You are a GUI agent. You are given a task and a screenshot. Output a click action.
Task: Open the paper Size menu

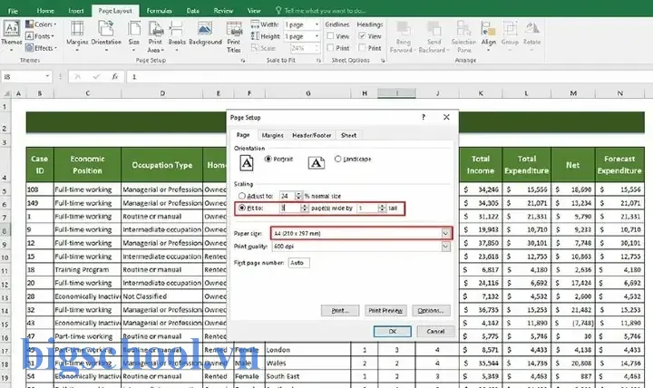[133, 35]
